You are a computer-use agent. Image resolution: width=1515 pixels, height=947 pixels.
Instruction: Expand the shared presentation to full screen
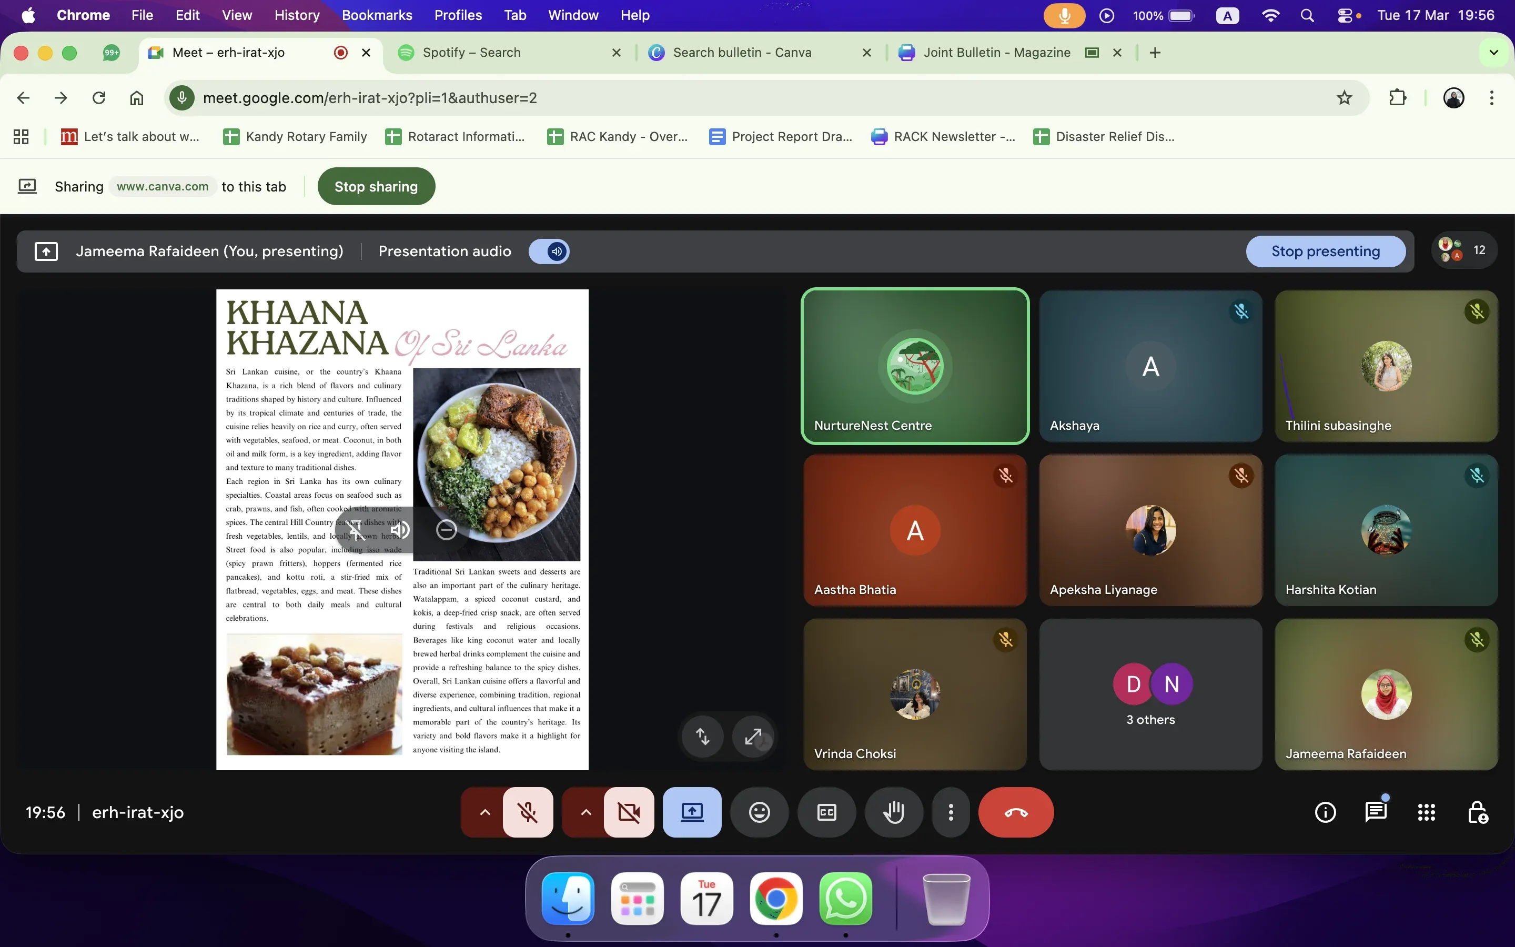pyautogui.click(x=753, y=737)
